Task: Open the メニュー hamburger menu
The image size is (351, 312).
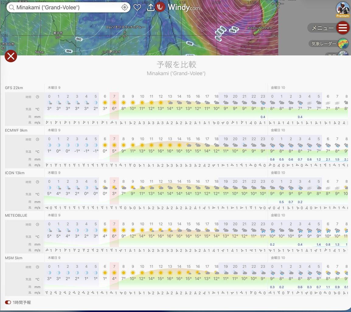Action: click(343, 28)
